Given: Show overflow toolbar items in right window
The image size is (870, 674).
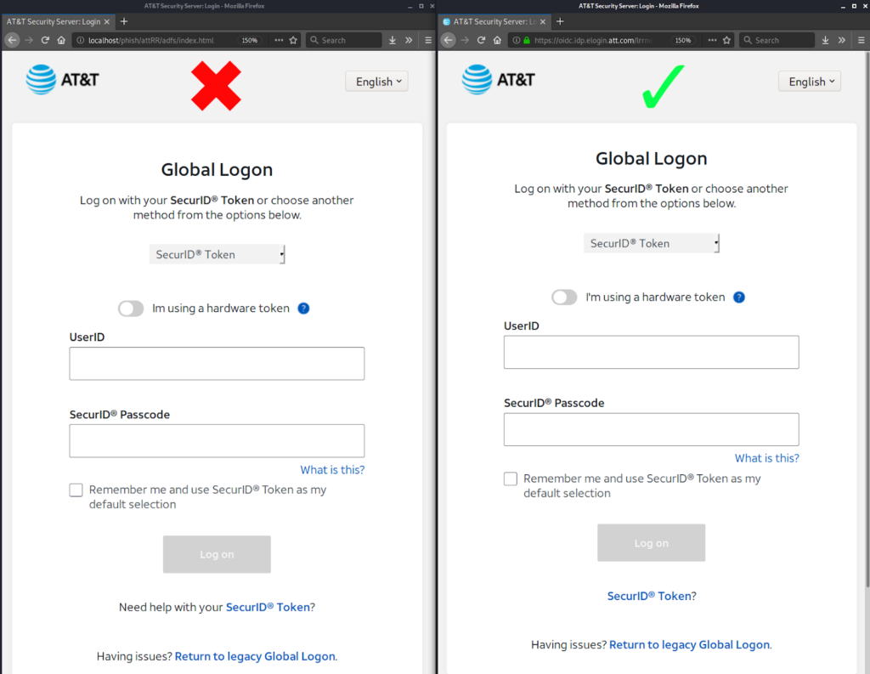Looking at the screenshot, I should (842, 40).
